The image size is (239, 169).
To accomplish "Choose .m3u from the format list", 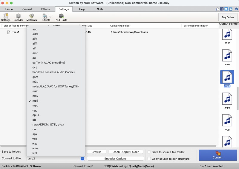I will 56,82.
